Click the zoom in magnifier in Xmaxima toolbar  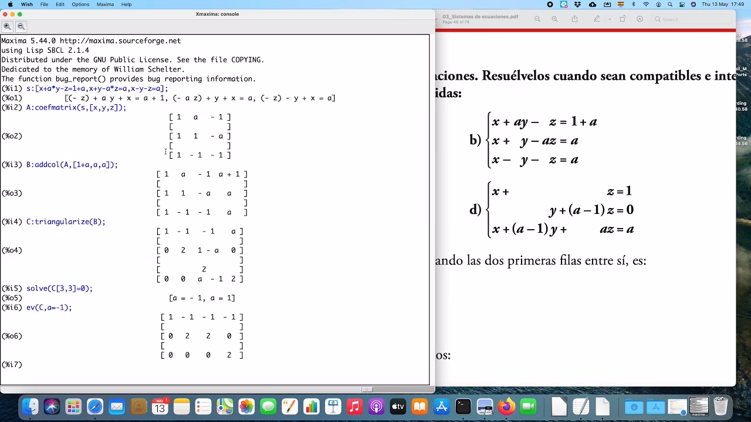(7, 26)
